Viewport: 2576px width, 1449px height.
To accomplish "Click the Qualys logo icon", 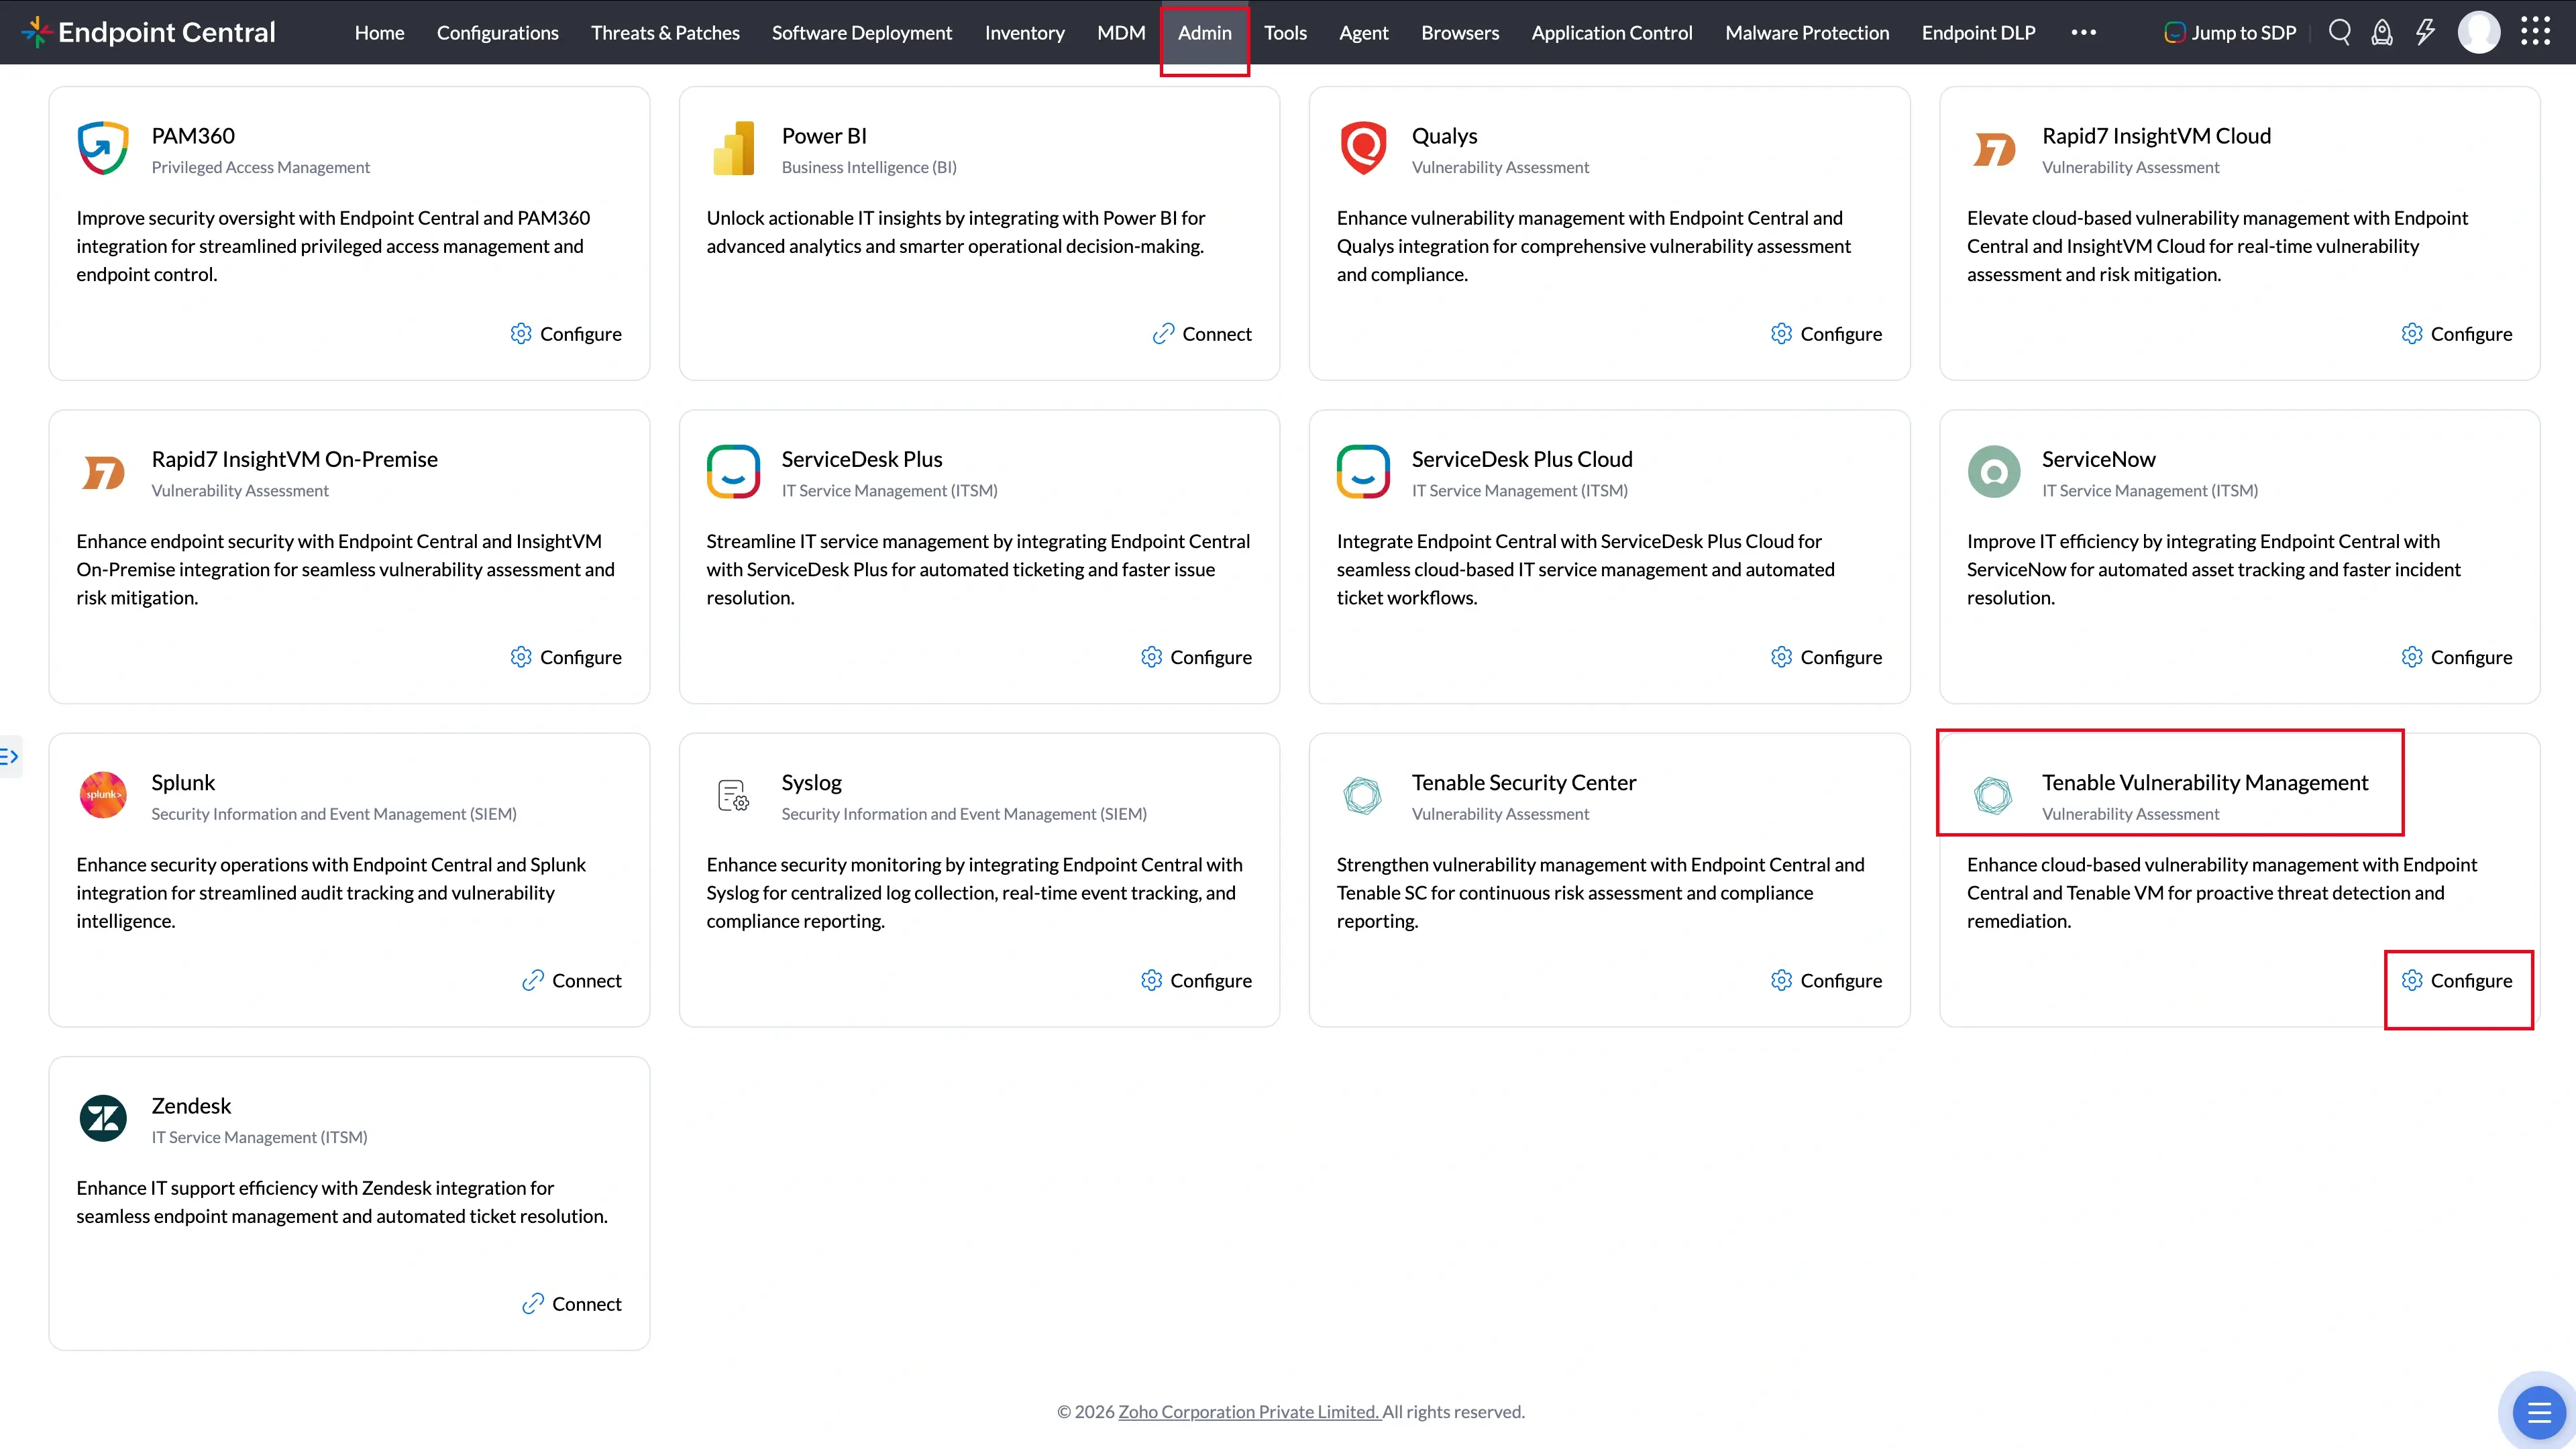I will [1363, 148].
